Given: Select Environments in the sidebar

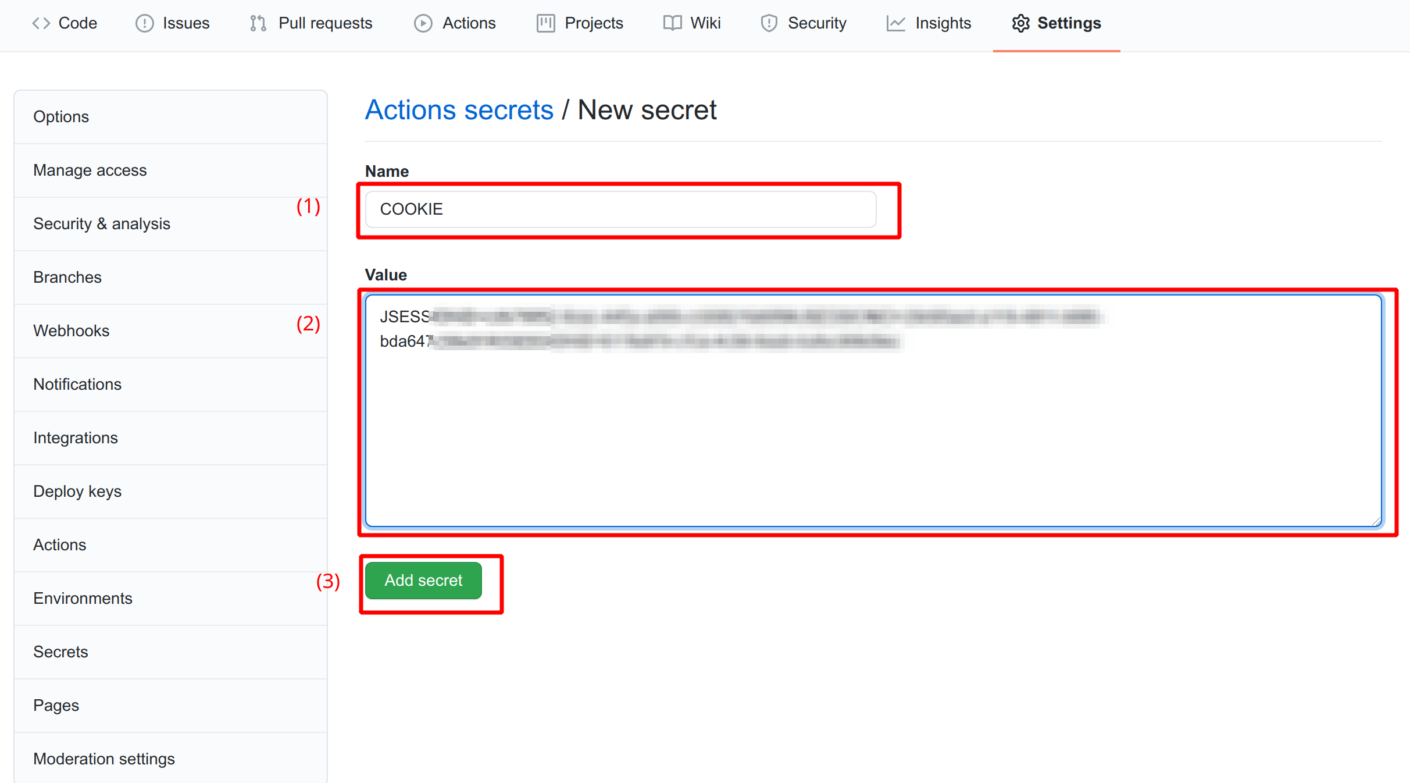Looking at the screenshot, I should [83, 598].
